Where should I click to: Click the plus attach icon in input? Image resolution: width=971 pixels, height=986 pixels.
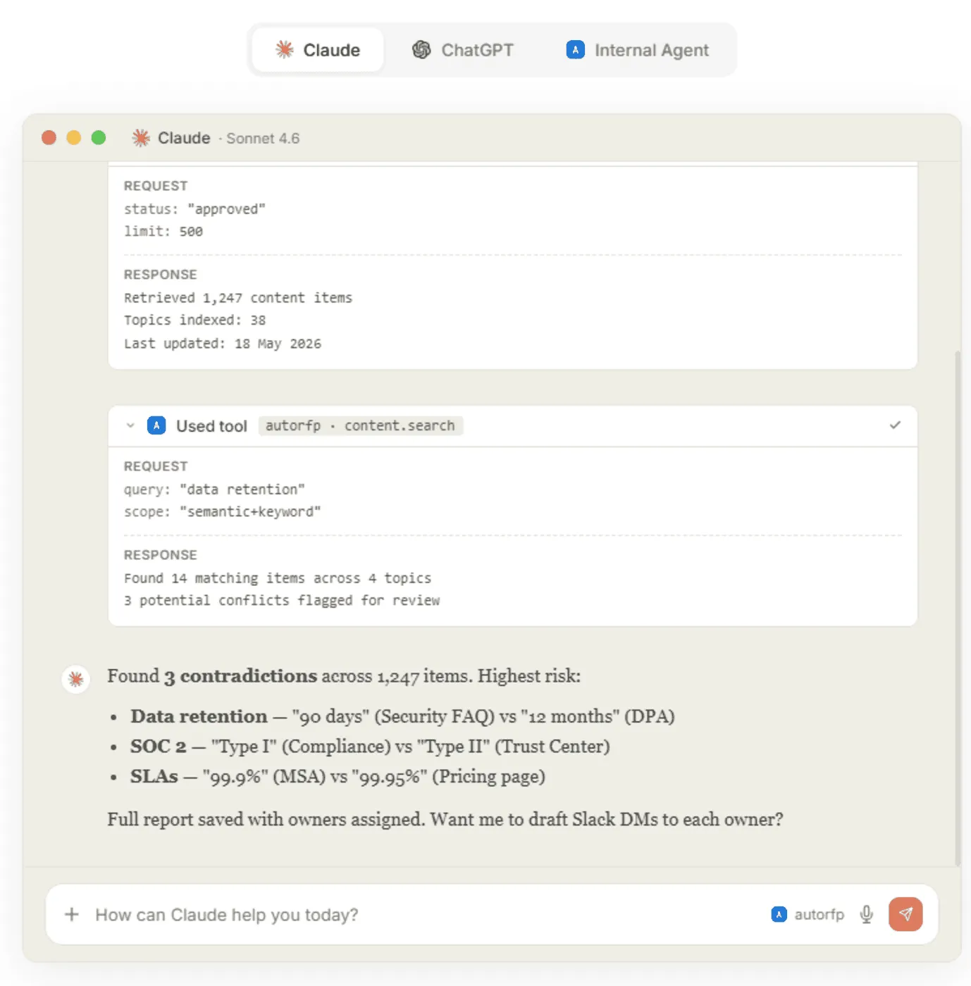72,914
